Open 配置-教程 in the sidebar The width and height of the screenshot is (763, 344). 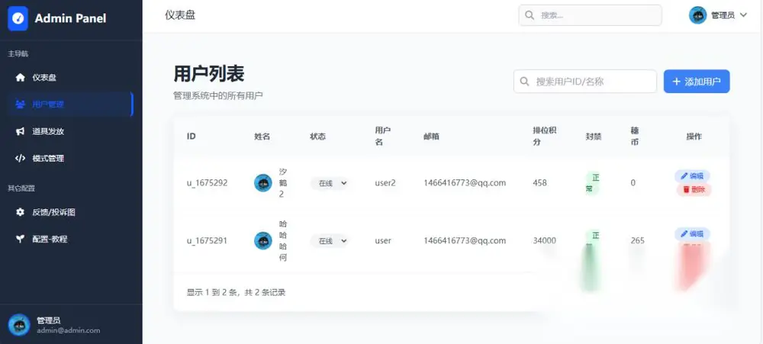(69, 239)
